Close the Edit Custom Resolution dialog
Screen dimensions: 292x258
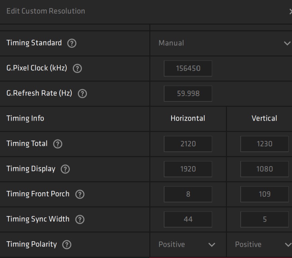pyautogui.click(x=290, y=11)
